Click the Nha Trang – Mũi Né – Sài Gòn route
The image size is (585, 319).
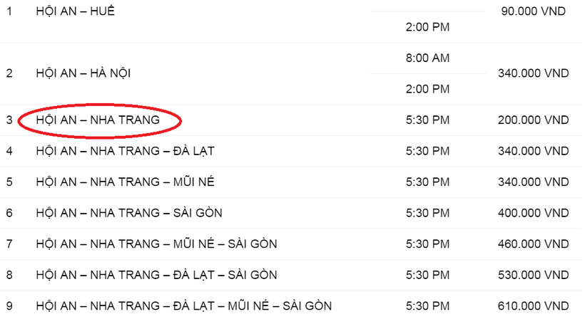(156, 244)
